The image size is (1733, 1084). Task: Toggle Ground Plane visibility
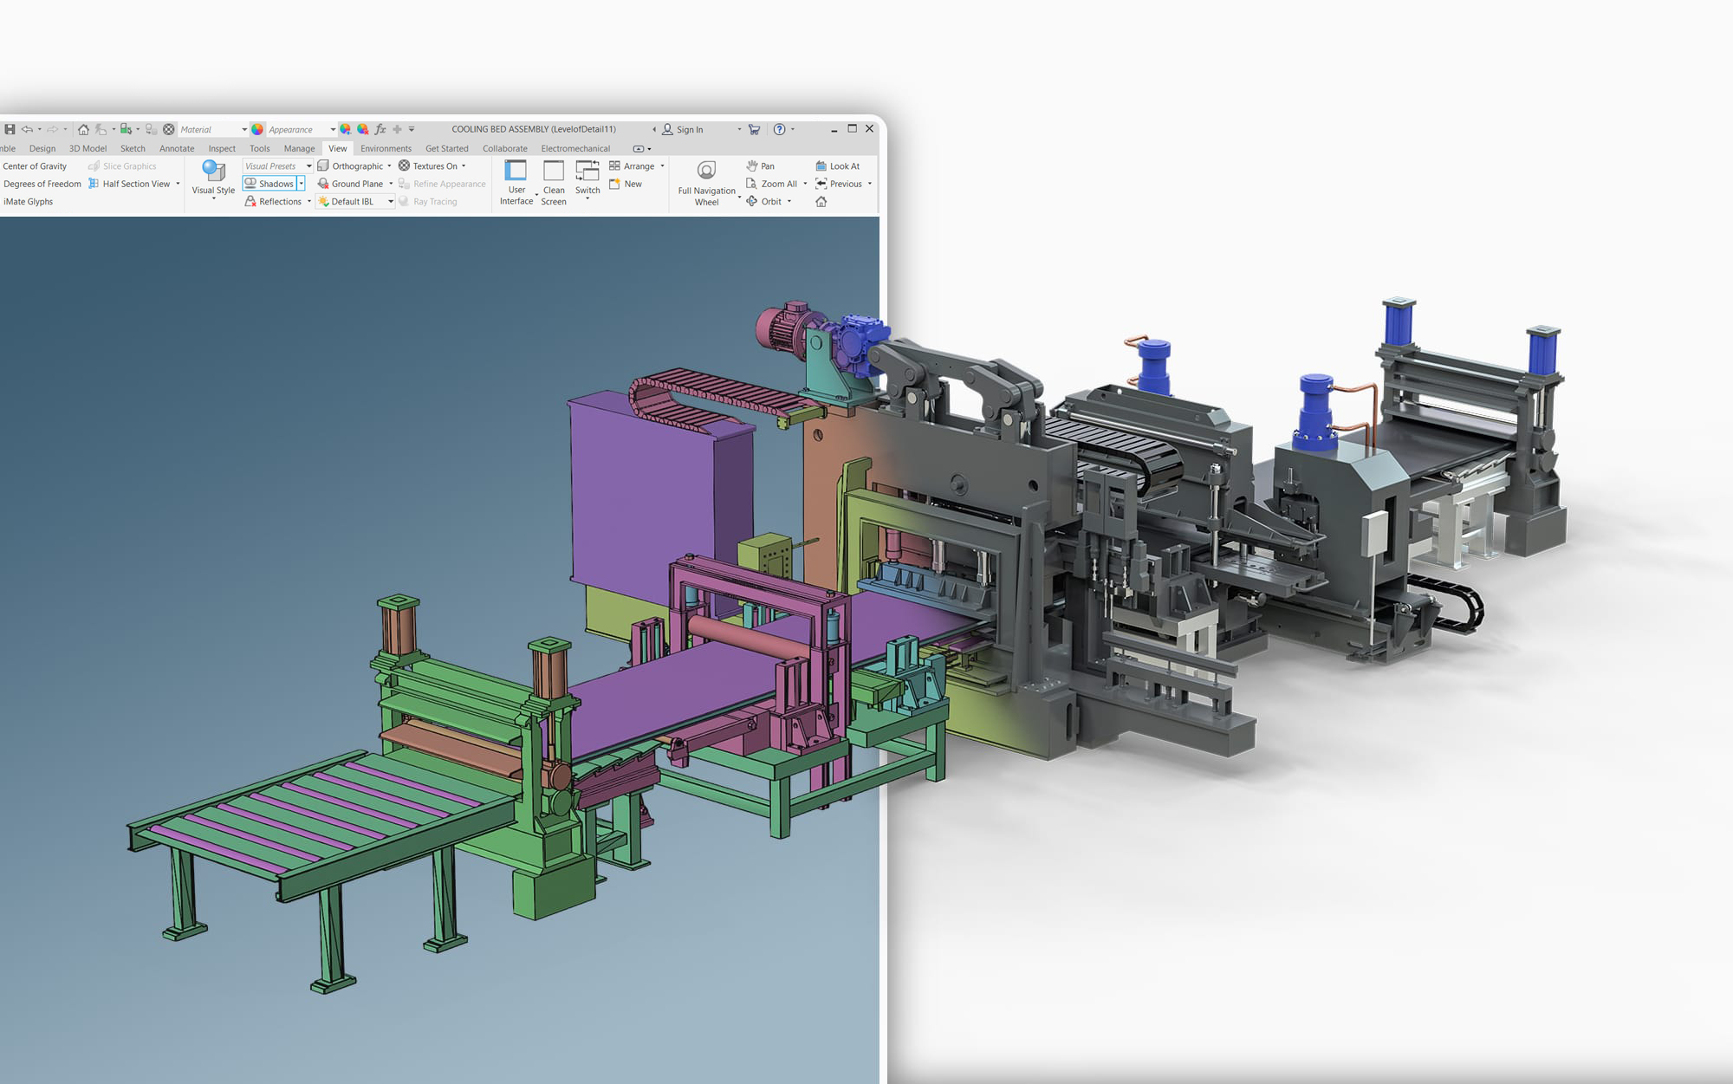pyautogui.click(x=351, y=184)
